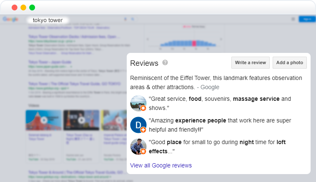The height and width of the screenshot is (182, 316).
Task: Choose the Add a photo button
Action: pyautogui.click(x=290, y=62)
